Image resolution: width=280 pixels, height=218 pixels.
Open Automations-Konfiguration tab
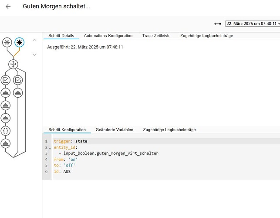pyautogui.click(x=108, y=36)
